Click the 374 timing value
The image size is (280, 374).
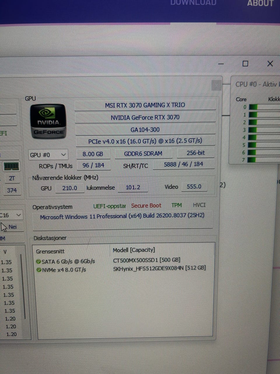12,191
